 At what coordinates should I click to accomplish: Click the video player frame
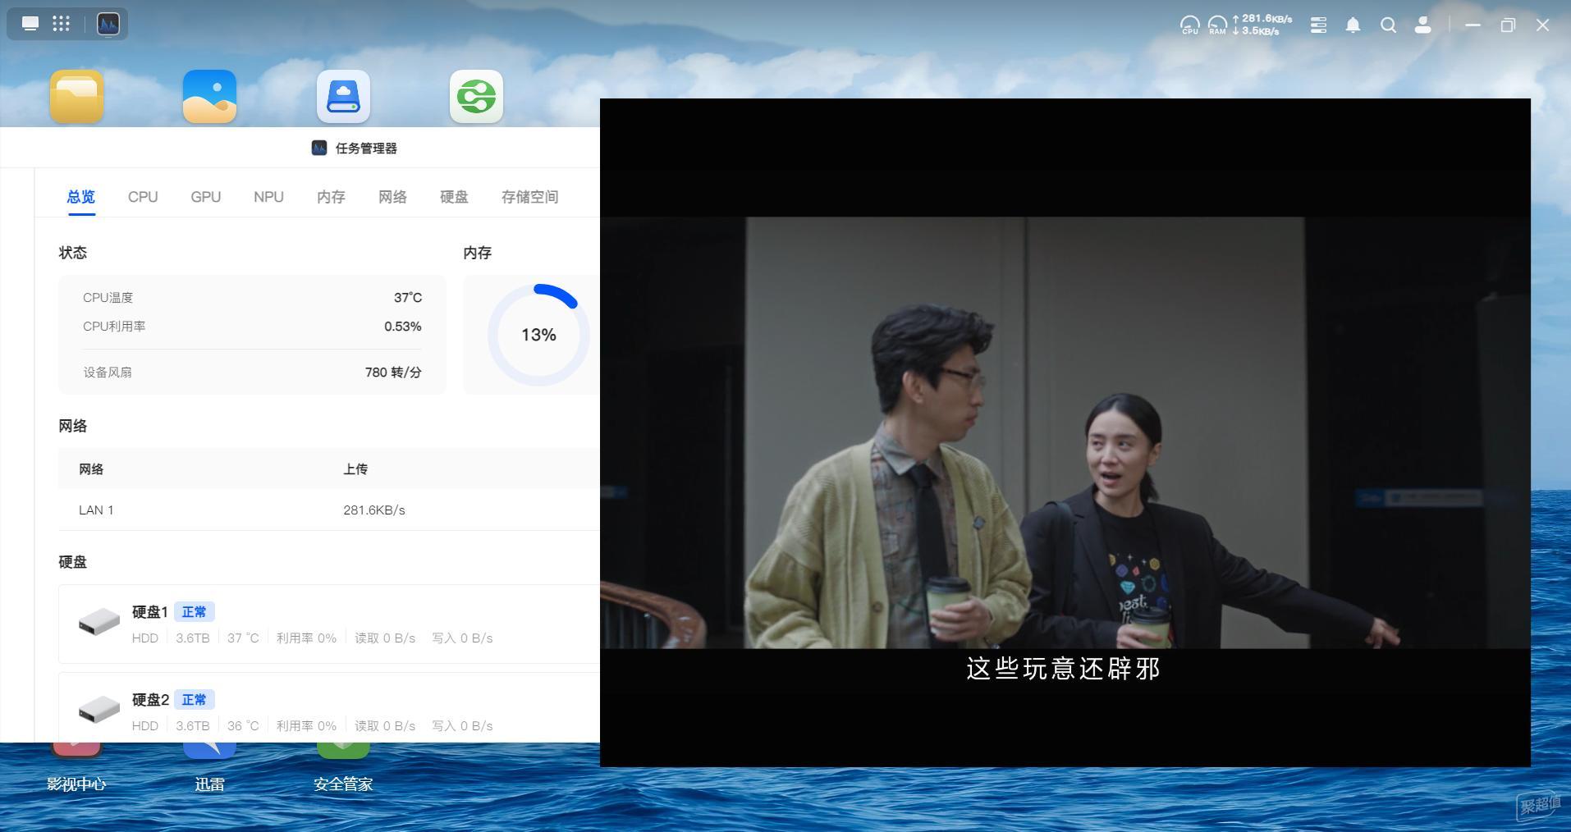point(1065,432)
